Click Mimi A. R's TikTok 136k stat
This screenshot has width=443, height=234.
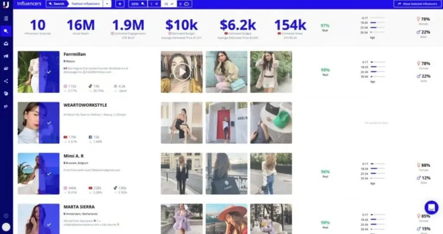[x=120, y=188]
